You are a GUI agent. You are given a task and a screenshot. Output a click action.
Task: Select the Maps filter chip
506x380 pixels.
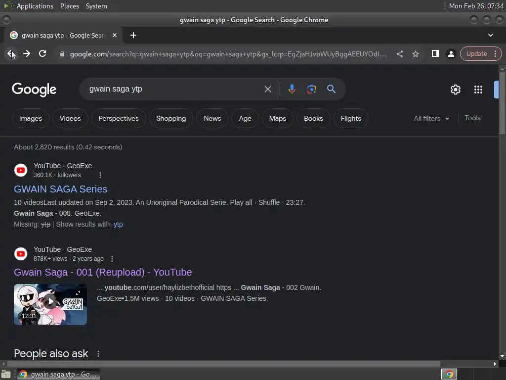[x=278, y=118]
